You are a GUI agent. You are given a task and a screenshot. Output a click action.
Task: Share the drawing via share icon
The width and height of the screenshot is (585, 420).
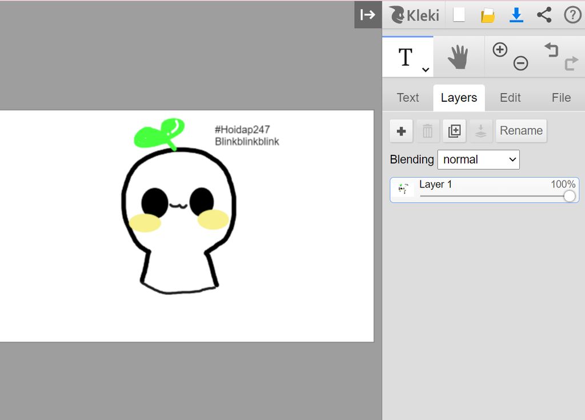coord(544,15)
